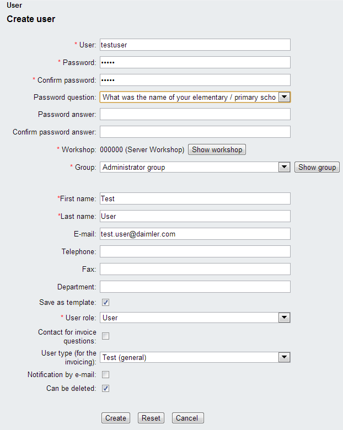Focus the Department text field
This screenshot has width=343, height=430.
point(195,287)
